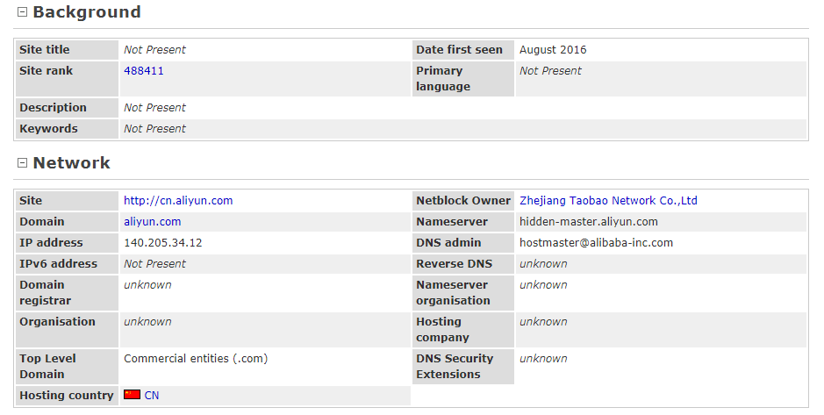This screenshot has height=415, width=824.
Task: Select 'unknown' Domain registrar value
Action: click(x=147, y=285)
